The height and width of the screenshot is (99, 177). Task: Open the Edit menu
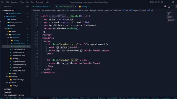pos(7,2)
